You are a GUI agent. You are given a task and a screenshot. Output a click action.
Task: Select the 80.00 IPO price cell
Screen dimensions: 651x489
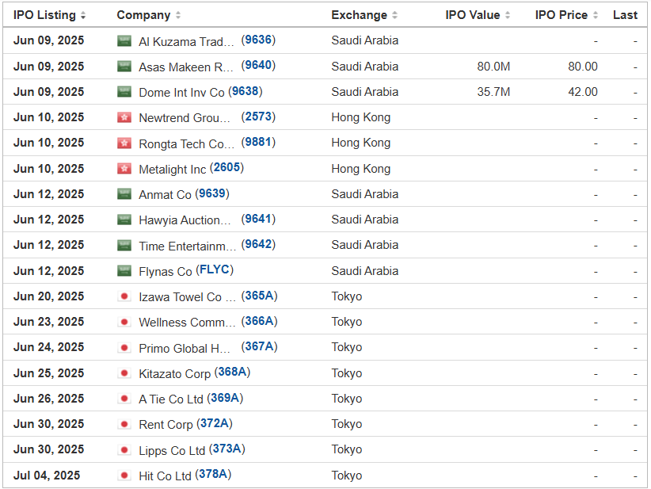tap(583, 67)
